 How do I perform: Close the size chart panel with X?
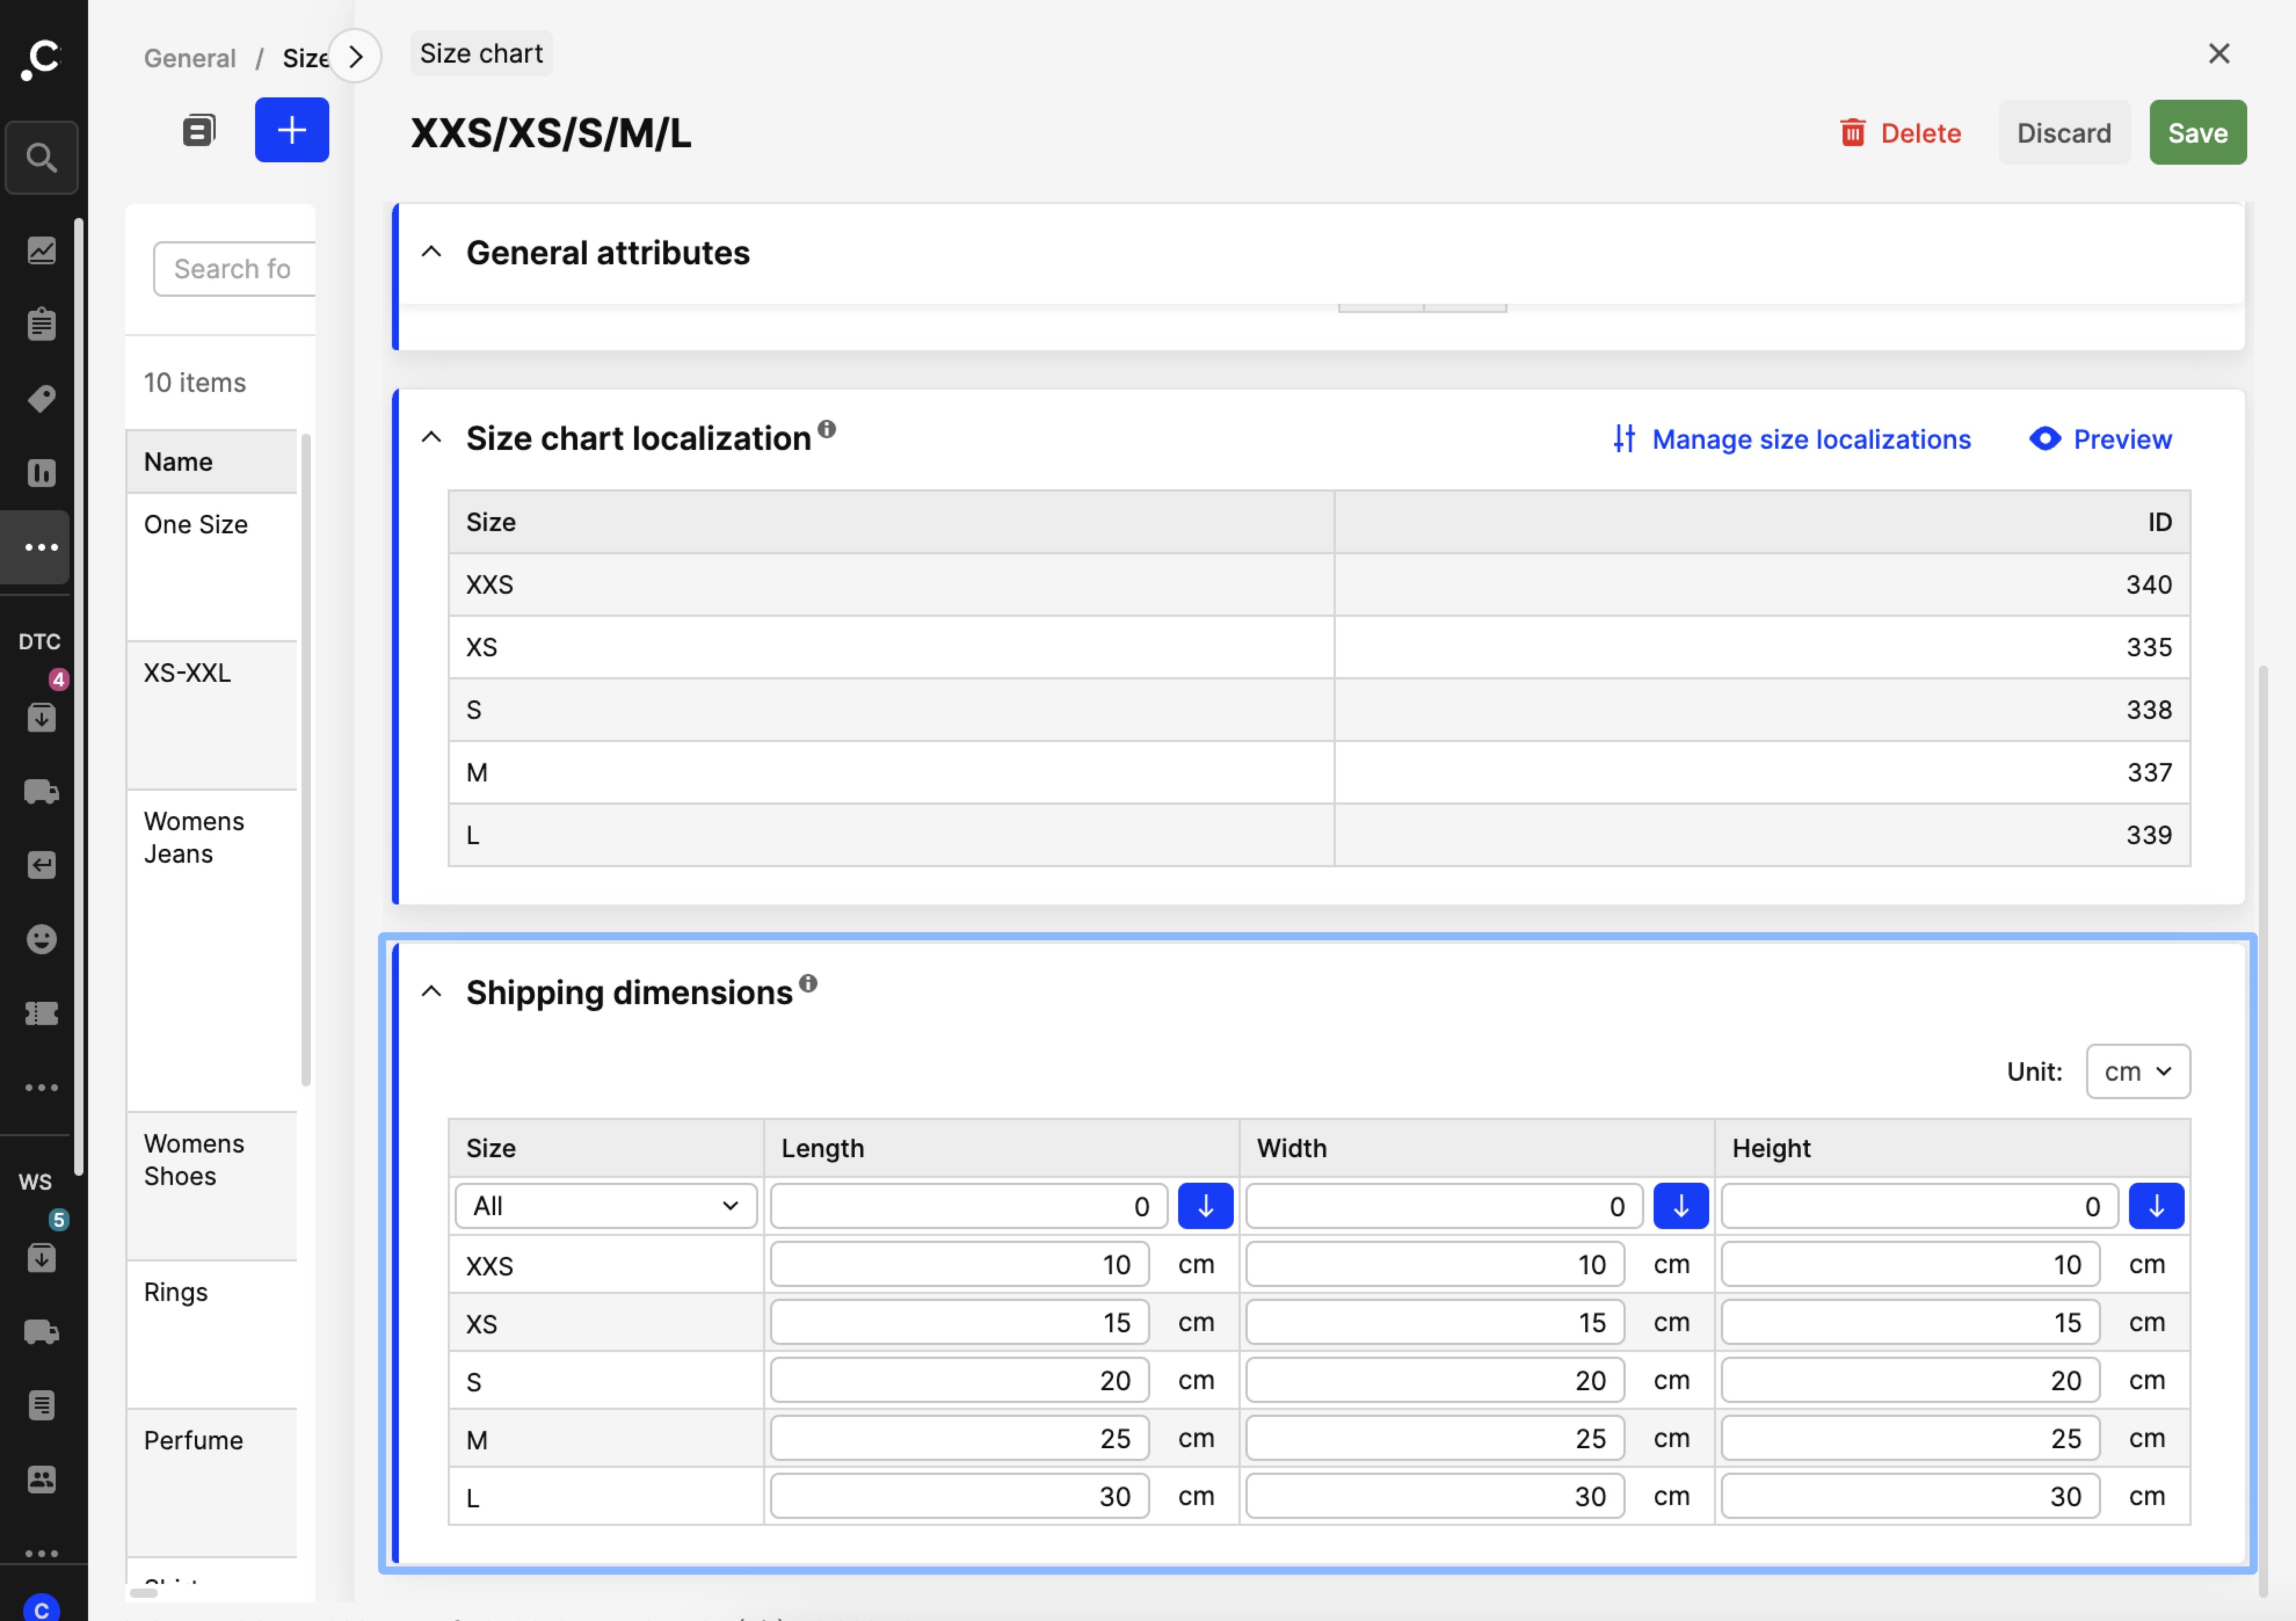pyautogui.click(x=2219, y=54)
